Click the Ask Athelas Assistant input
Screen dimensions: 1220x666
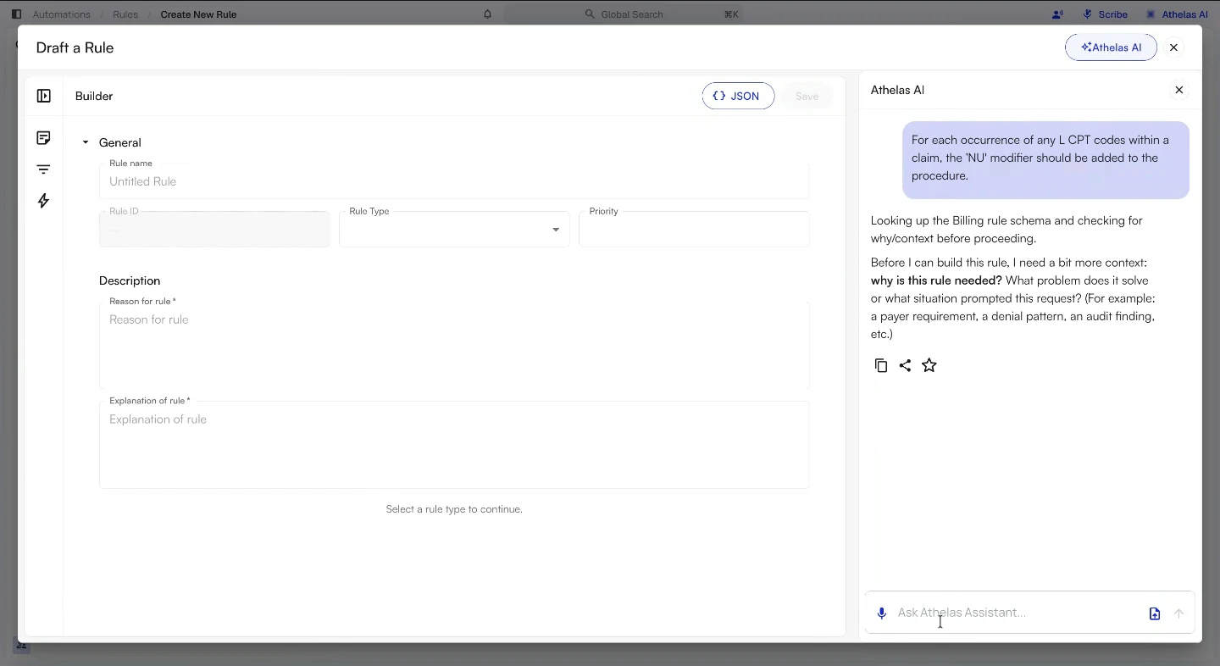(1017, 613)
